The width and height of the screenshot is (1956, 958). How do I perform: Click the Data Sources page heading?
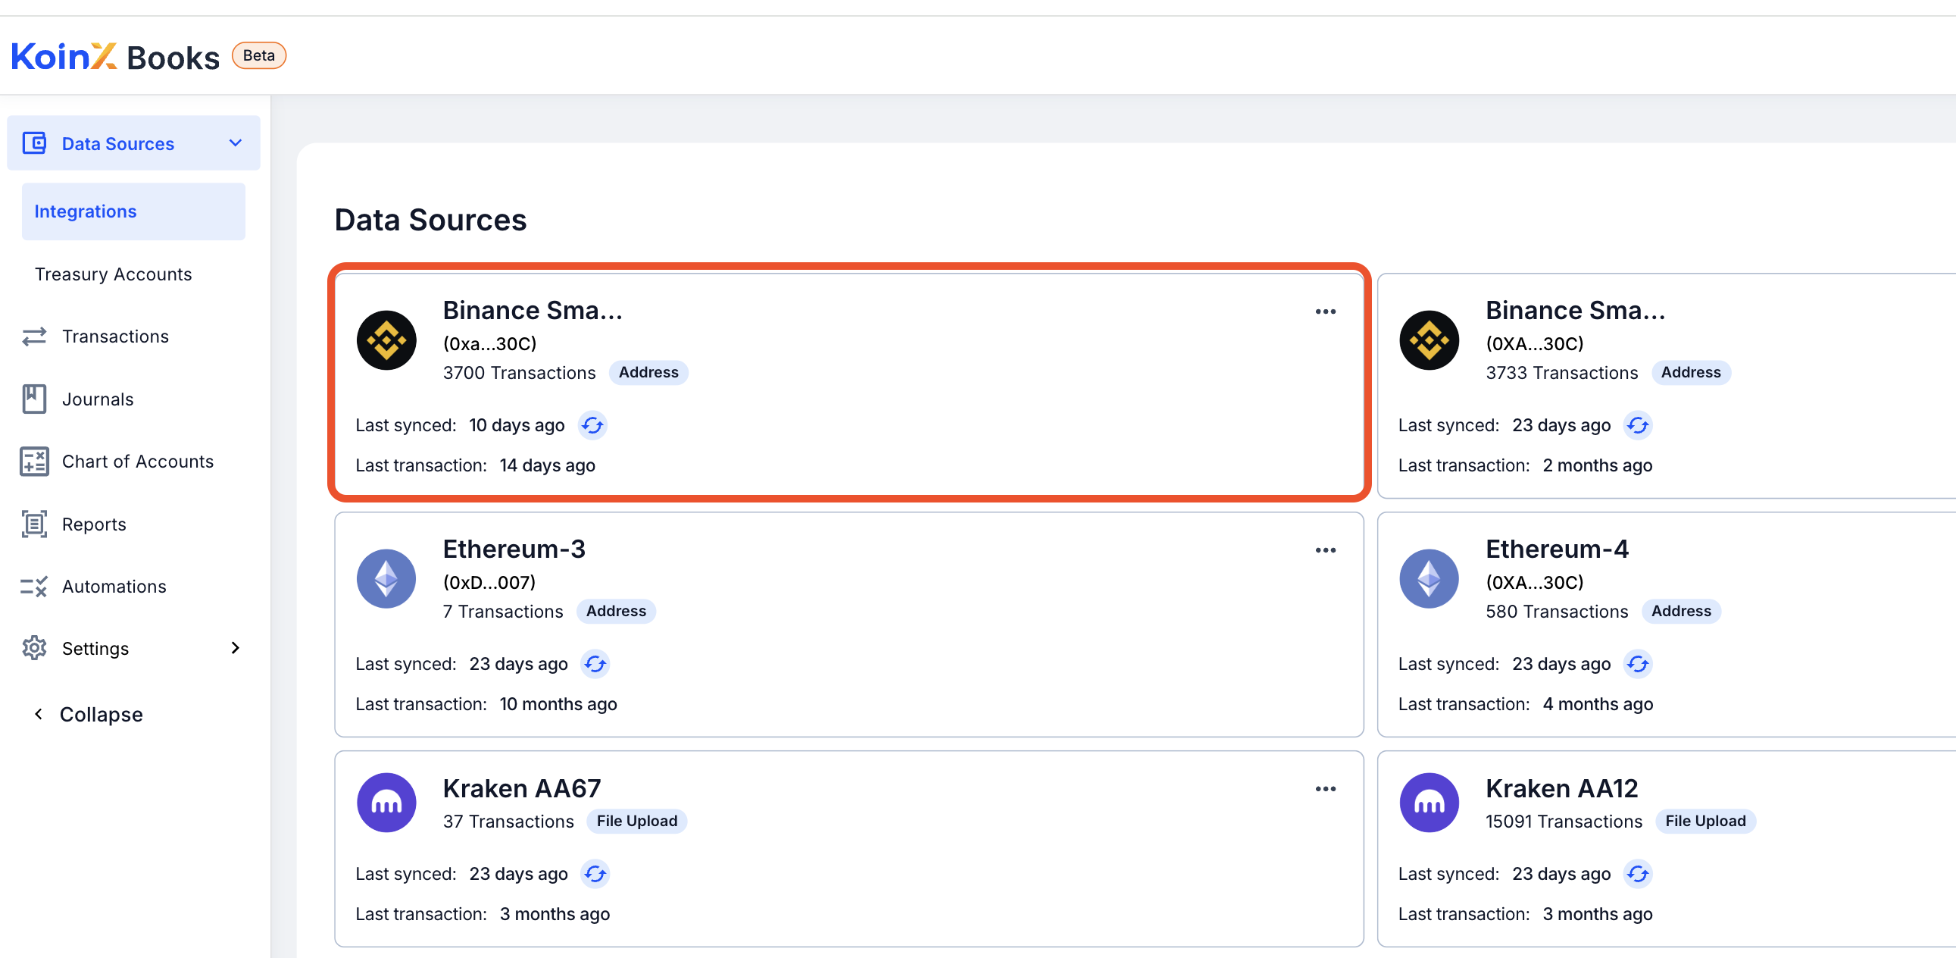430,220
